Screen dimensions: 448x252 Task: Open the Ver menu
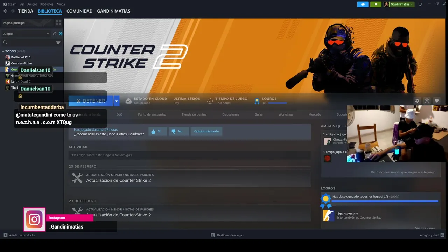pos(22,4)
